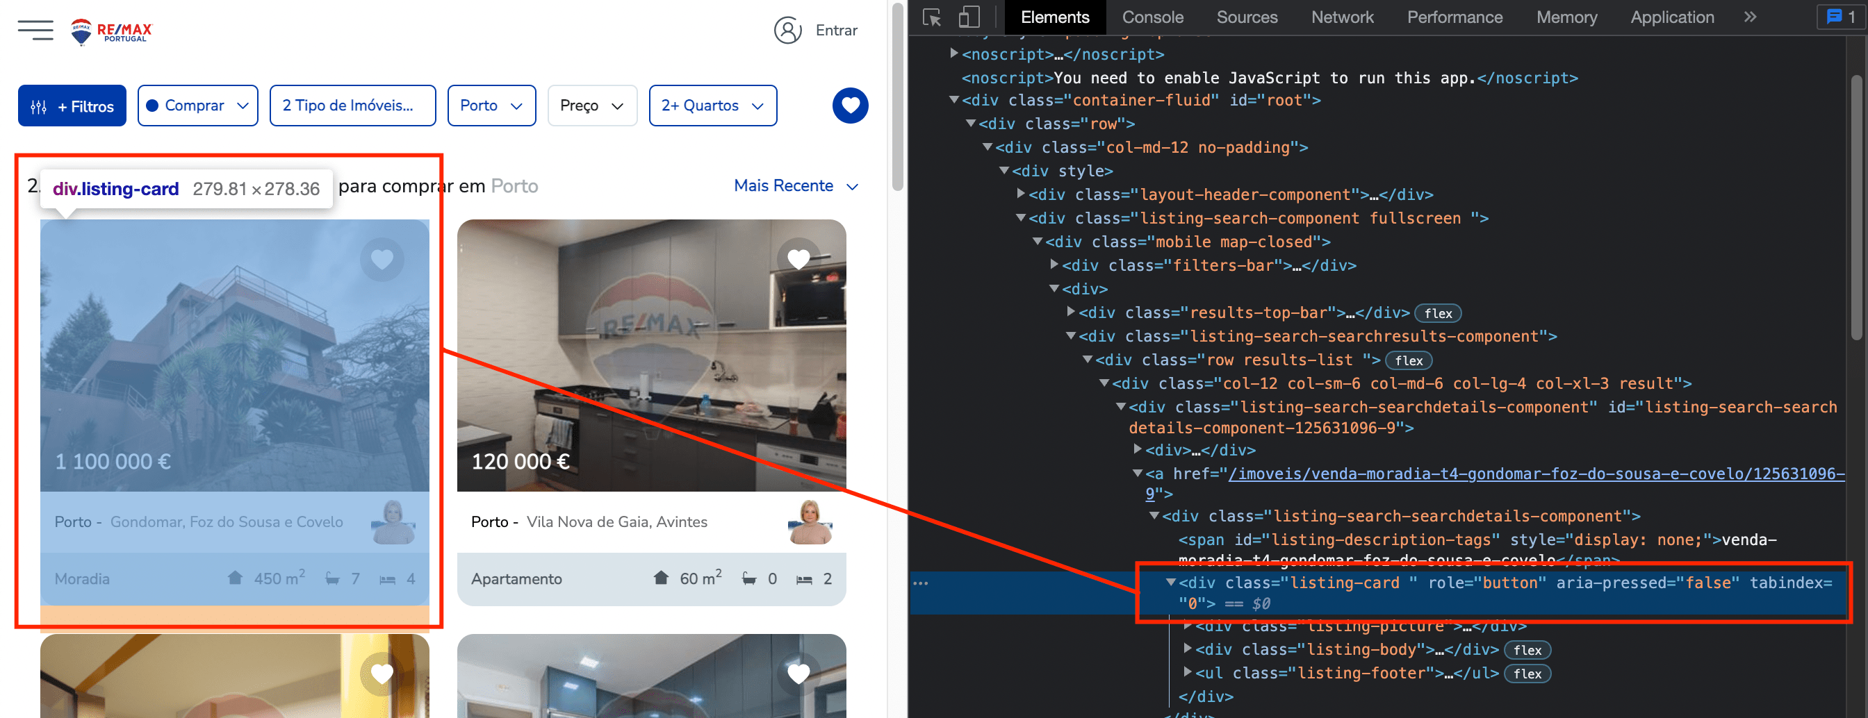Screen dimensions: 1868x718
Task: Click the blue favorites heart button
Action: tap(850, 106)
